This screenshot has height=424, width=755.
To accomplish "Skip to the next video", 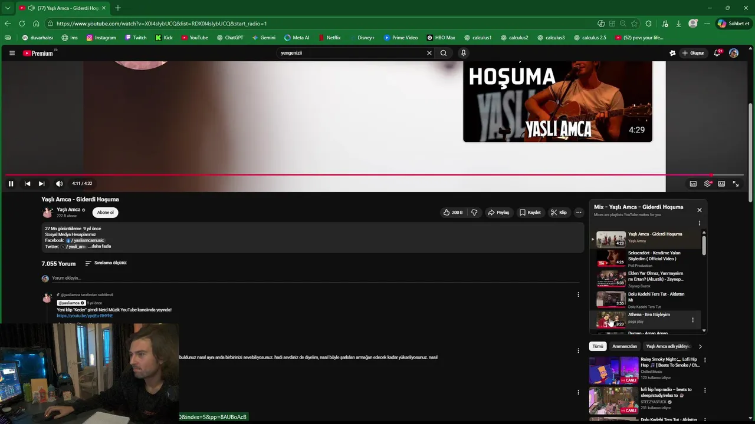I will 41,184.
